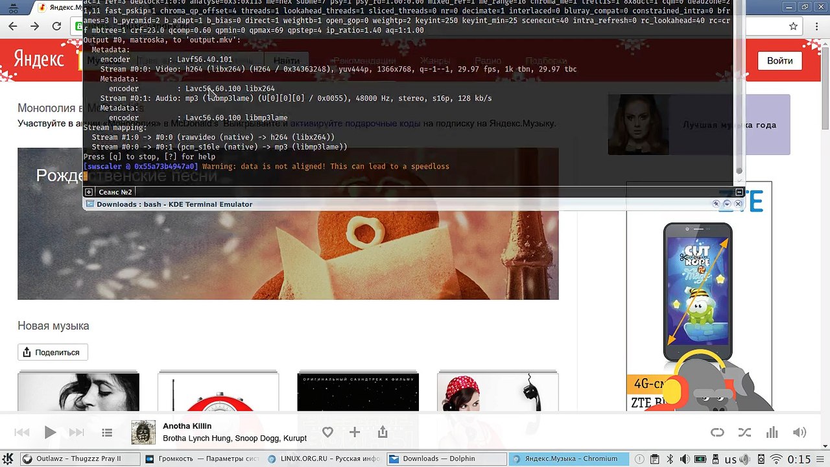Screen dimensions: 830x467
Task: Open the equalizer bars icon in player
Action: point(772,433)
